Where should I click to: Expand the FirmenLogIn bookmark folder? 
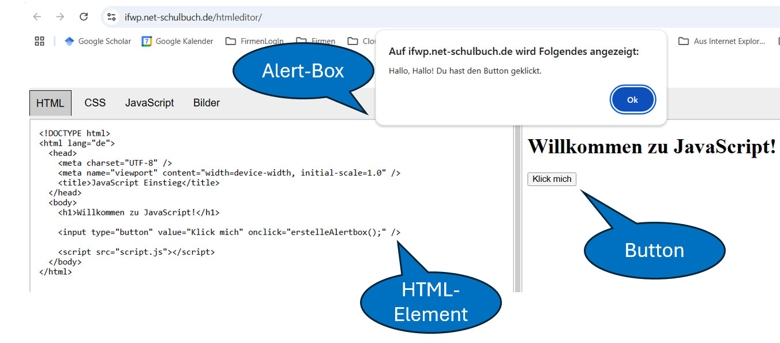(x=254, y=41)
